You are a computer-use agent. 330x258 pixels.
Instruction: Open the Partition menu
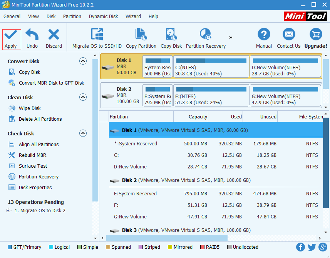click(72, 17)
